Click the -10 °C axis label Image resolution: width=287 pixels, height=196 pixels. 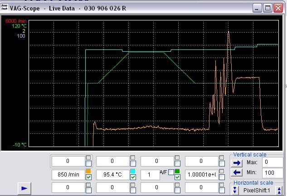tap(19, 145)
